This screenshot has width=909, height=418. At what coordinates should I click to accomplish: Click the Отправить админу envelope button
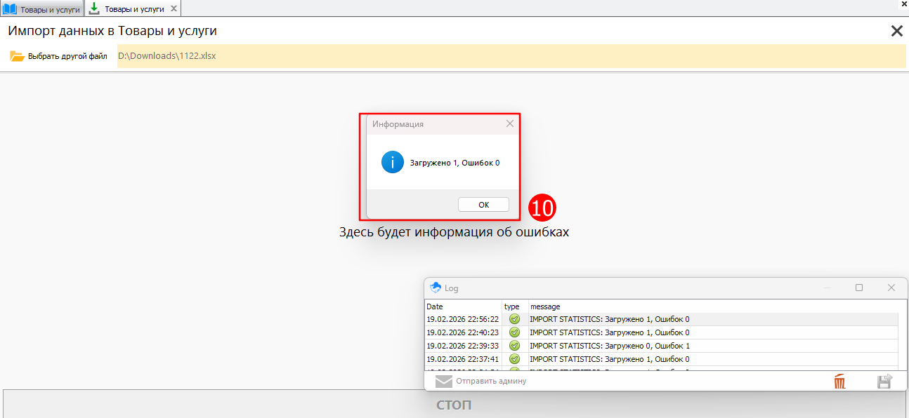click(x=480, y=381)
